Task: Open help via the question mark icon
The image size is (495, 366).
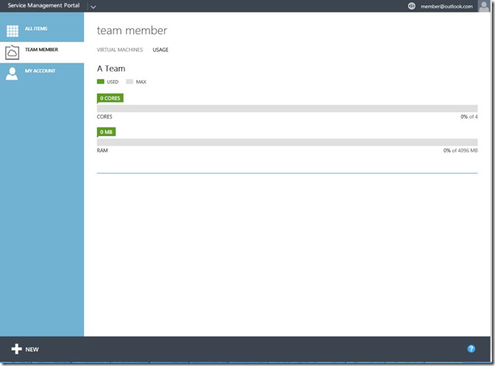Action: (471, 348)
